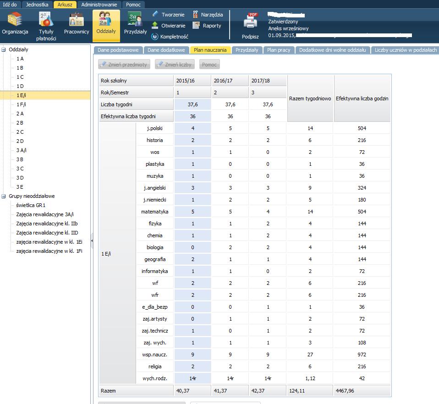Select the Oddziały ribbon icon
Image resolution: width=439 pixels, height=404 pixels.
coord(106,19)
